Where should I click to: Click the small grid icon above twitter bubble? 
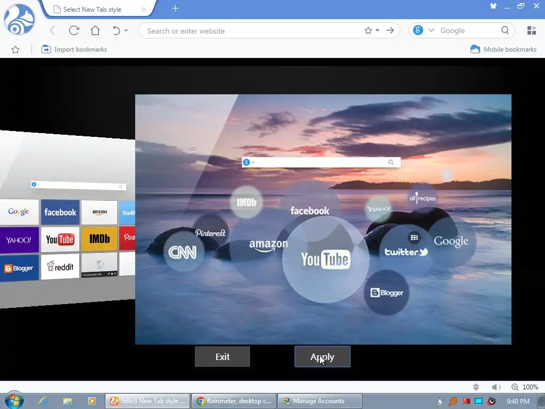pos(414,238)
